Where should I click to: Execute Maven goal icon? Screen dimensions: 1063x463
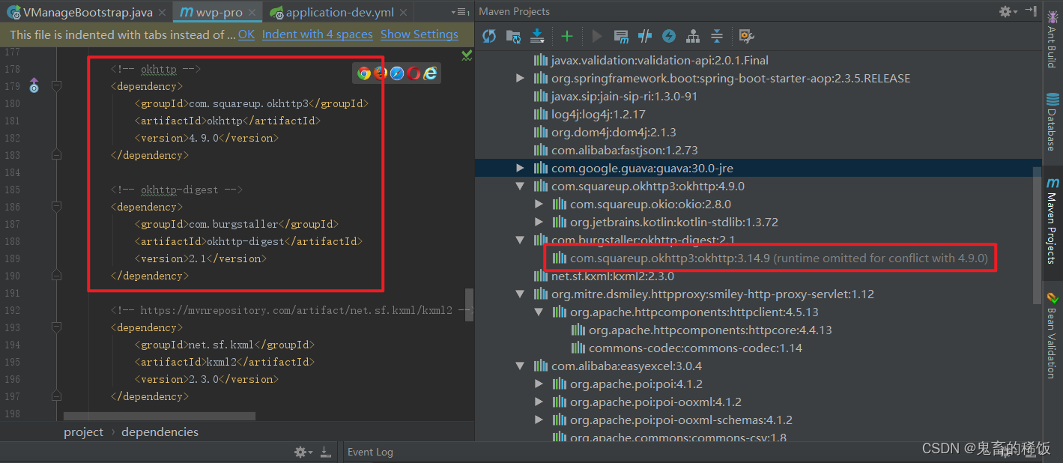click(x=620, y=36)
